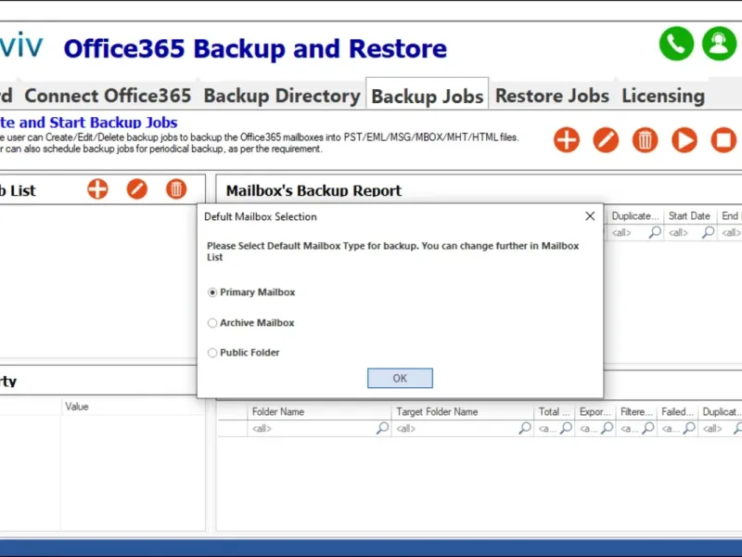The image size is (742, 557).
Task: Click search icon in Start Date filter
Action: pos(708,232)
